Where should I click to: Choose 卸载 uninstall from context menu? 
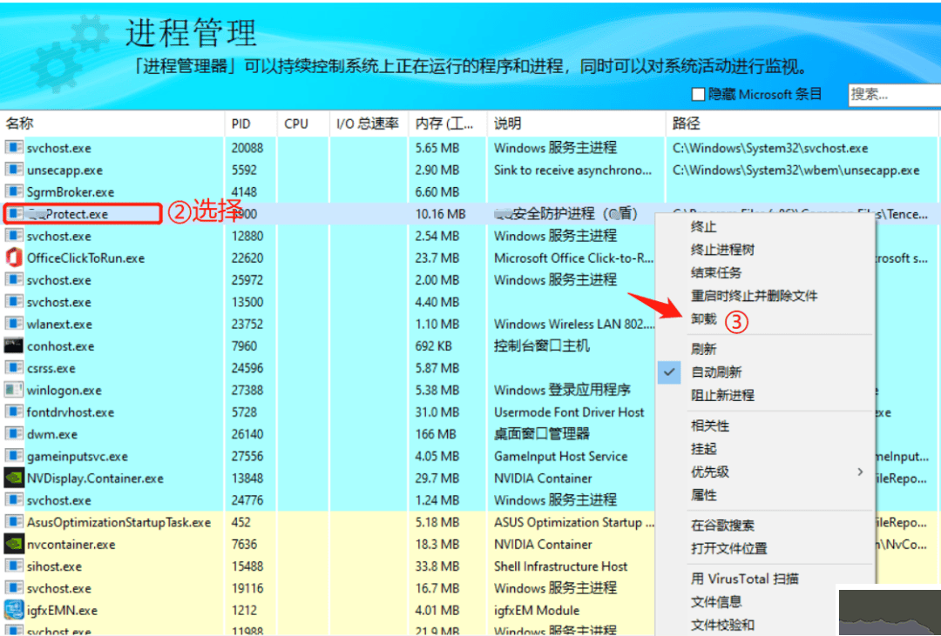coord(704,319)
